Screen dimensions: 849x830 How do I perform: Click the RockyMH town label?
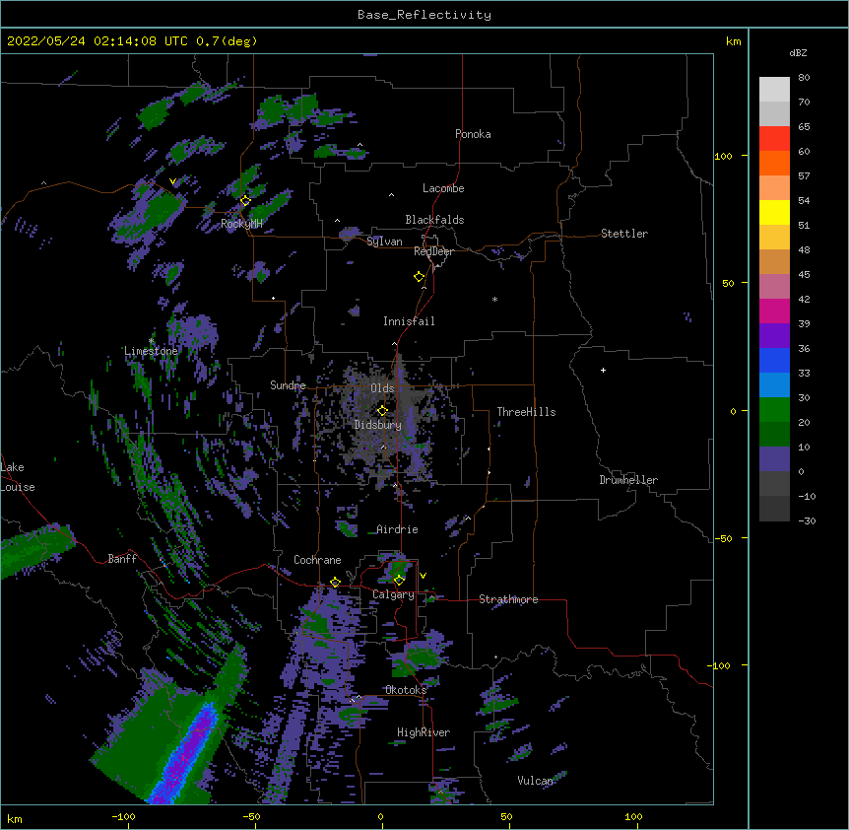pyautogui.click(x=241, y=224)
